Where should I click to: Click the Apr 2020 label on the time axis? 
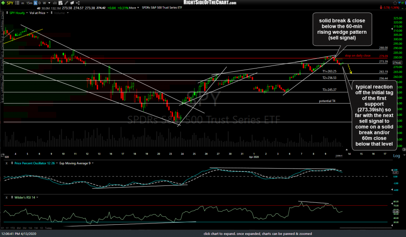254,157
